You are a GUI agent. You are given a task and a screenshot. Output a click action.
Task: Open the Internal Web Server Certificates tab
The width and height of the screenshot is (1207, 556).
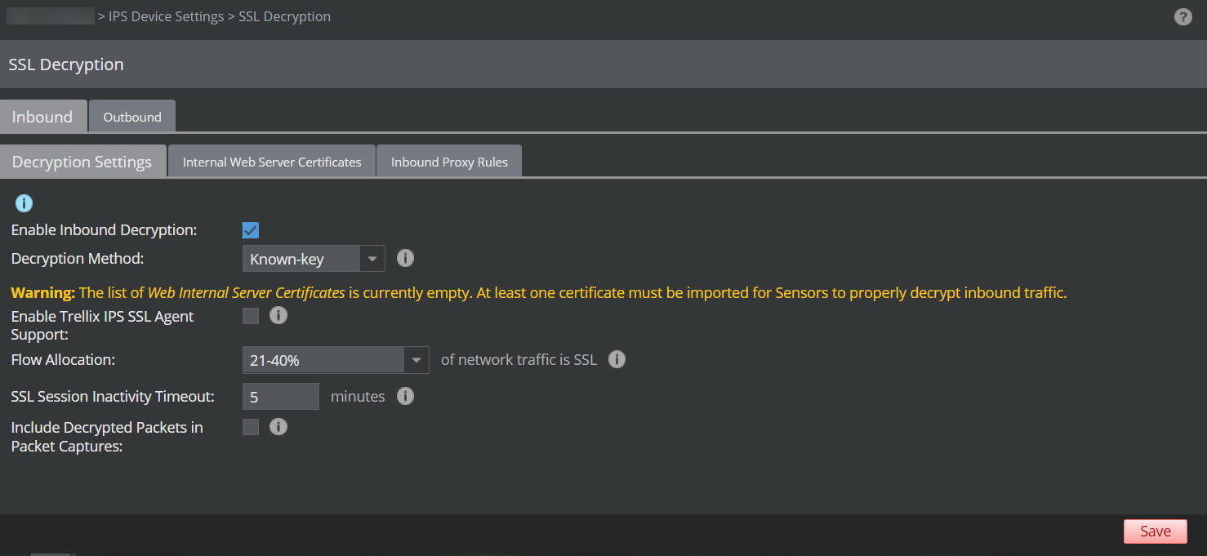click(272, 162)
